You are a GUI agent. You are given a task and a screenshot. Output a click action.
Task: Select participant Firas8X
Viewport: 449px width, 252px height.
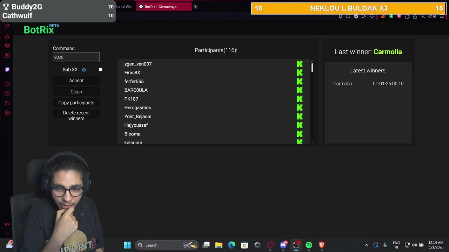point(132,72)
